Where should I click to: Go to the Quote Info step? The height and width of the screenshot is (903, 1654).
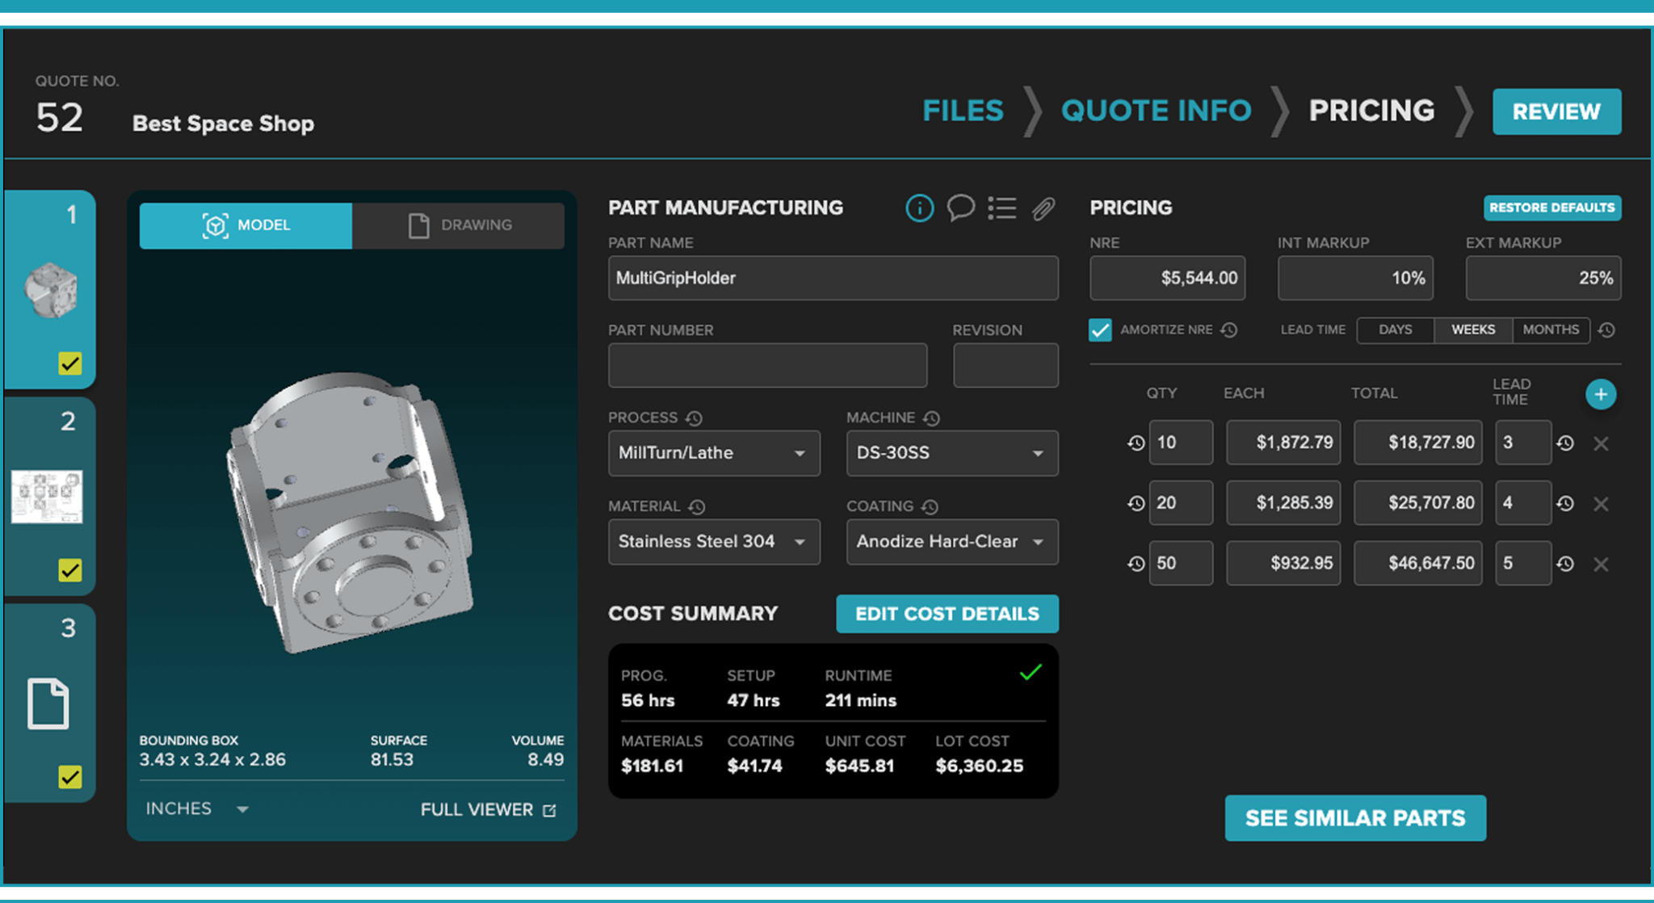click(1156, 111)
